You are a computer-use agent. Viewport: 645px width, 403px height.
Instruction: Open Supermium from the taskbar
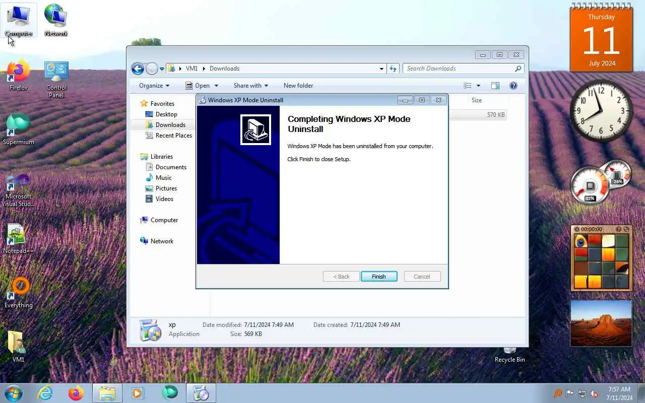(169, 393)
